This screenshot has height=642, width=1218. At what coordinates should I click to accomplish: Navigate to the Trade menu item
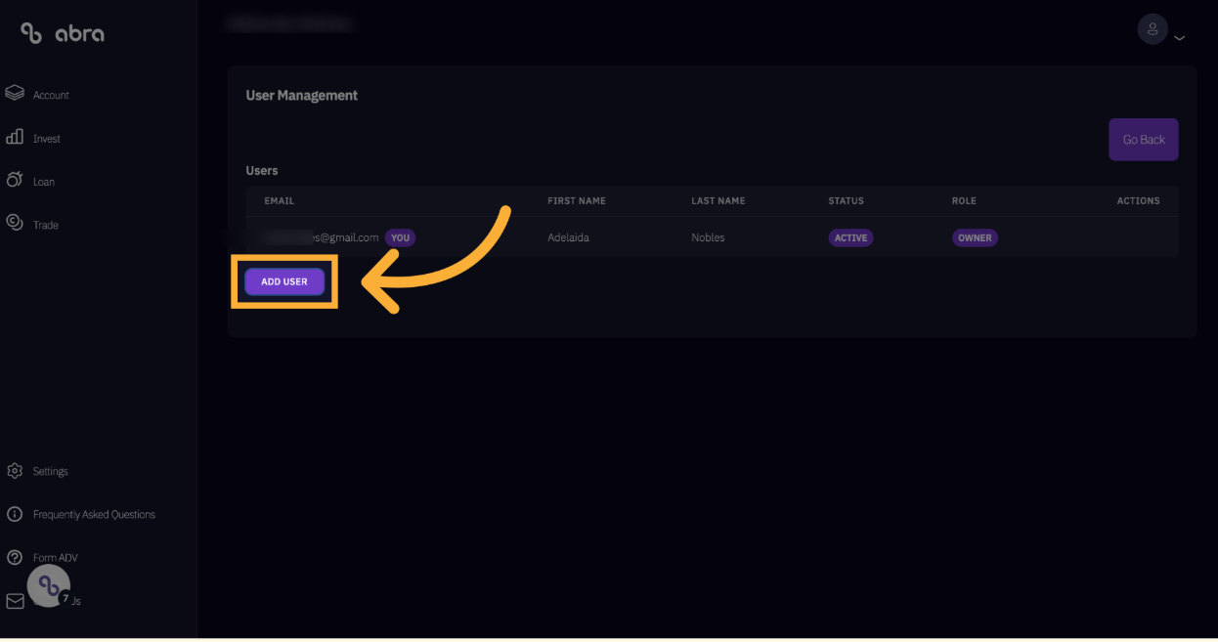pos(46,225)
